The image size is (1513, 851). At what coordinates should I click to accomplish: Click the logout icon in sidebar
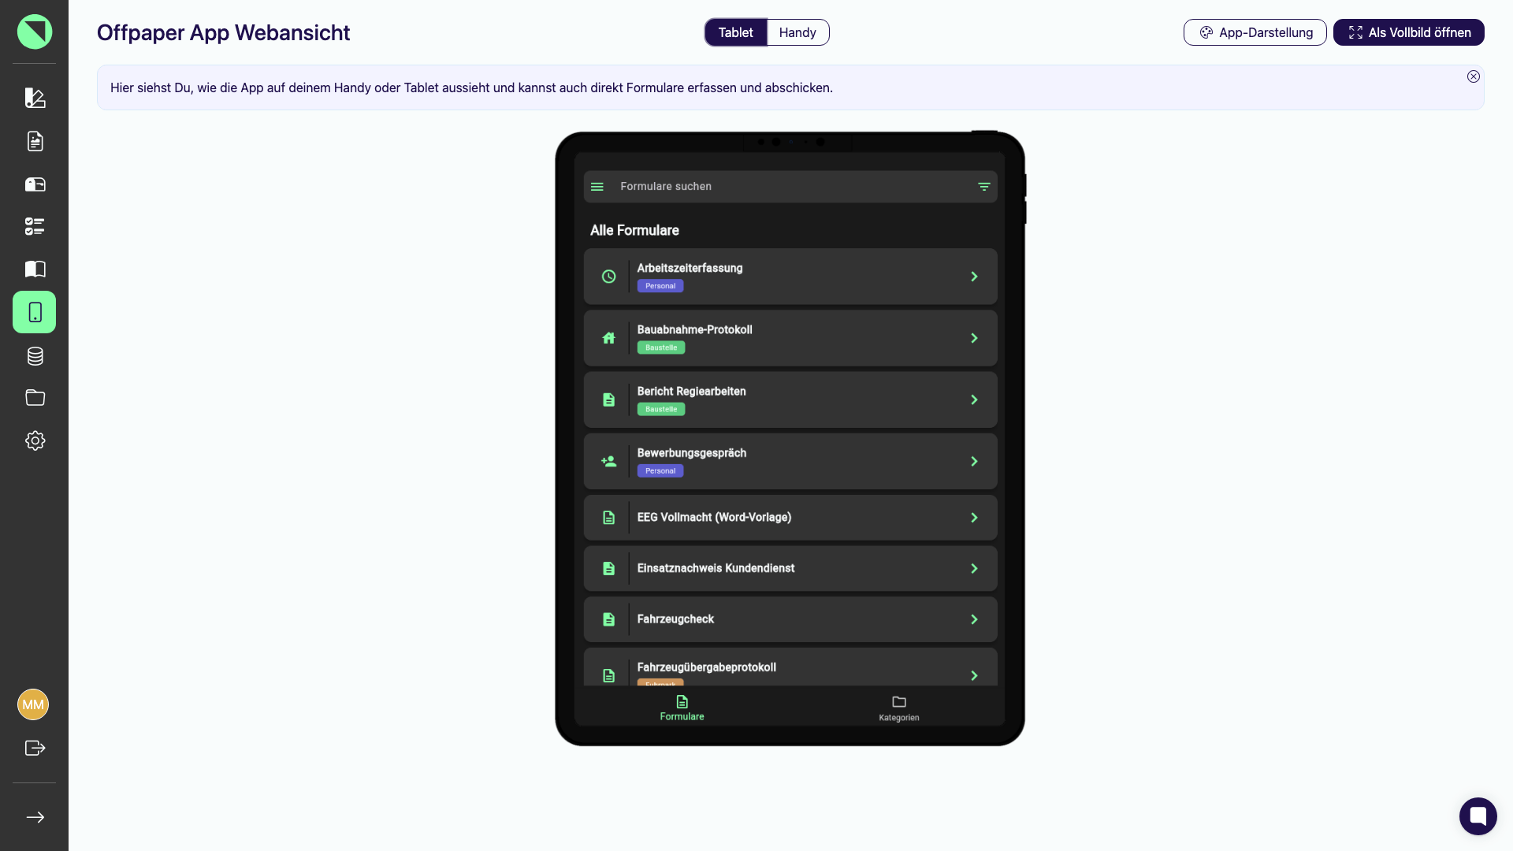[x=35, y=748]
